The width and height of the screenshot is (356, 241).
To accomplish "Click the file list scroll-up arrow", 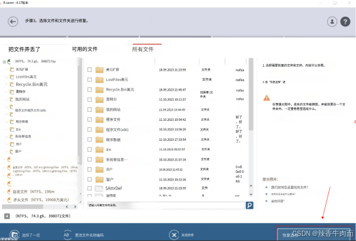I will 251,186.
